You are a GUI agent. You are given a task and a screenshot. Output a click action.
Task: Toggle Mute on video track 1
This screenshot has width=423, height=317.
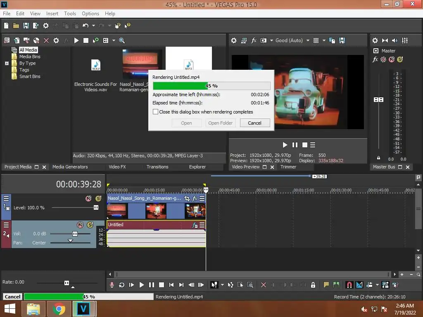coord(88,199)
